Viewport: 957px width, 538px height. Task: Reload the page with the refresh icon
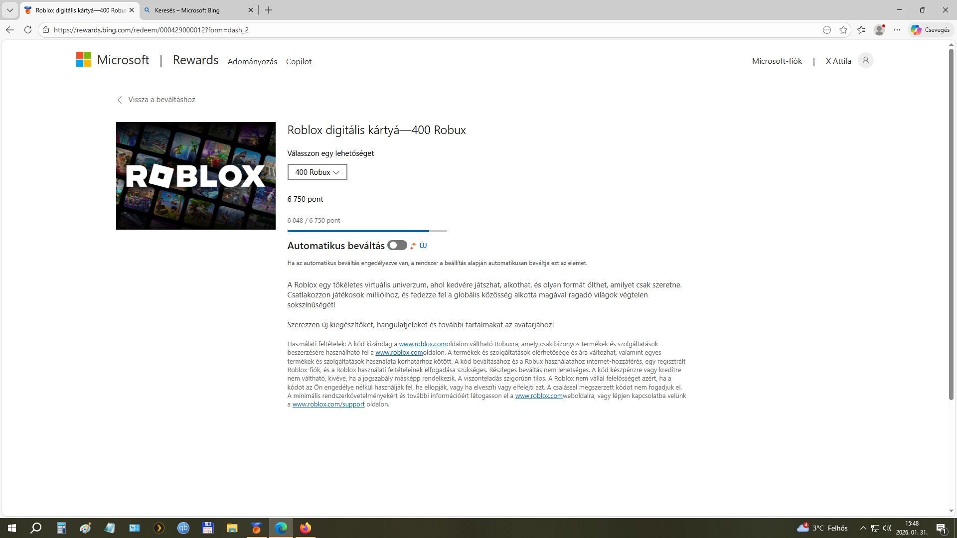click(x=28, y=30)
